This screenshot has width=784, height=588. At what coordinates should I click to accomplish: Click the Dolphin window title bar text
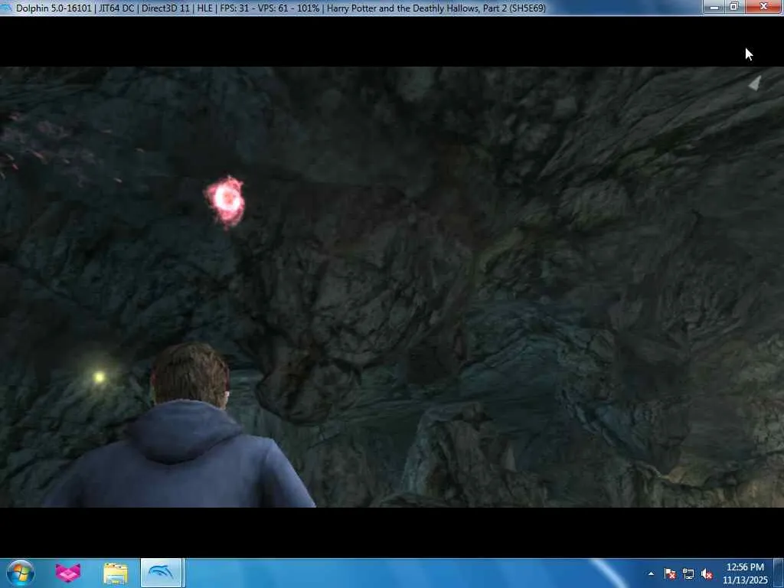pos(280,8)
